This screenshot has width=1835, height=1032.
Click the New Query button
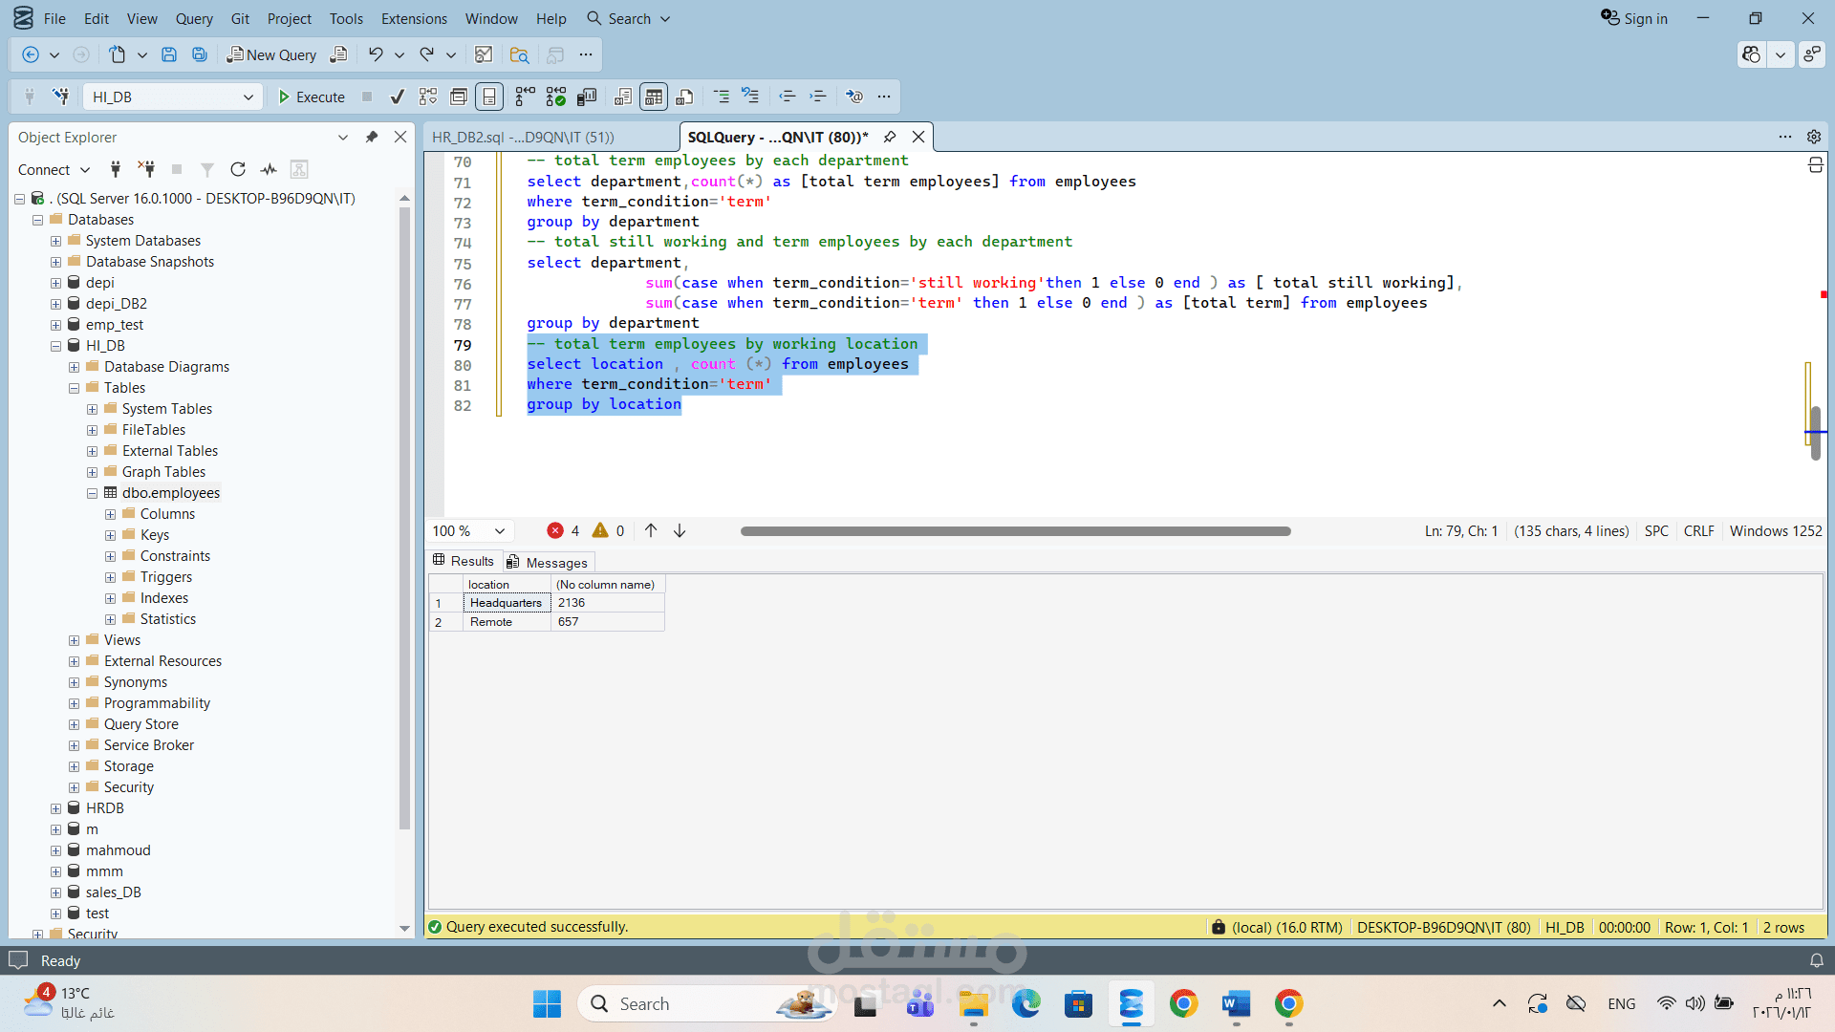tap(271, 54)
